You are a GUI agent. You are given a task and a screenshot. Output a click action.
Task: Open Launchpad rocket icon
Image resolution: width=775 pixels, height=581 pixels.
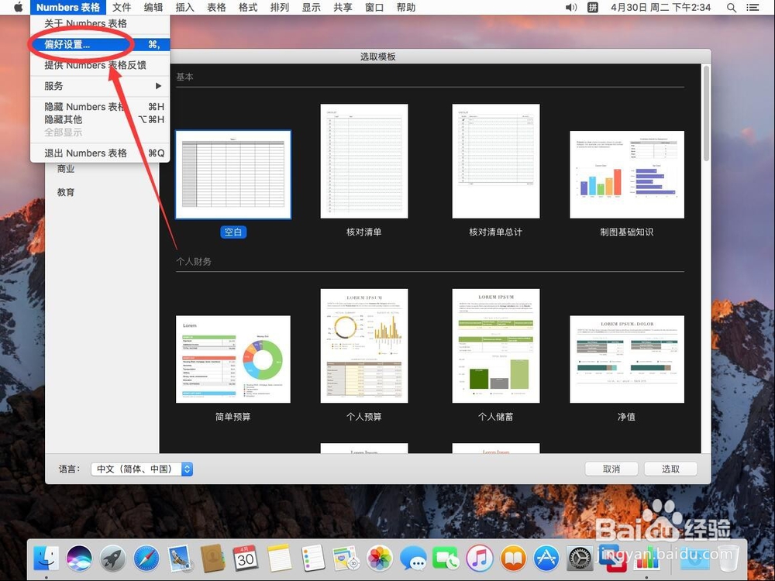pyautogui.click(x=113, y=559)
